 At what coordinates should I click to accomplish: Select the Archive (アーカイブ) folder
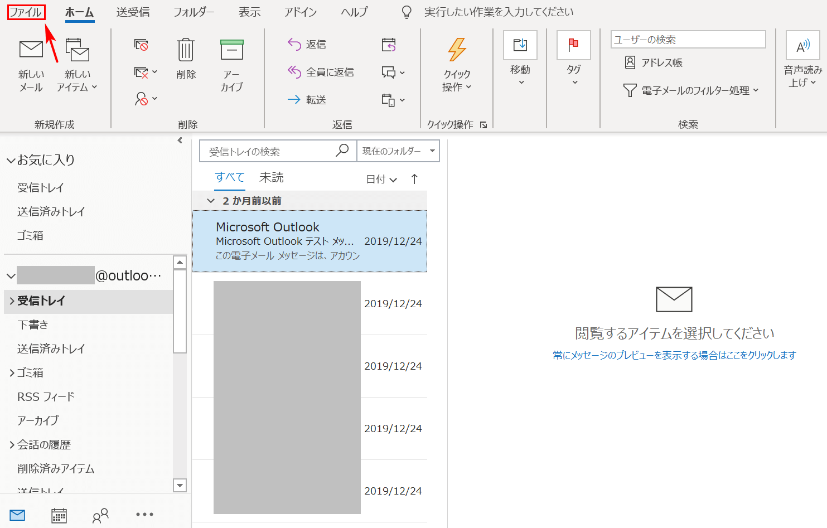tap(38, 420)
